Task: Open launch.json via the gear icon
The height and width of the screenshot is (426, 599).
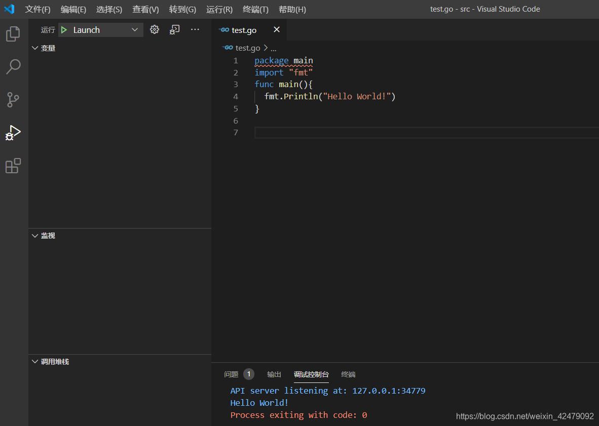Action: pyautogui.click(x=155, y=29)
